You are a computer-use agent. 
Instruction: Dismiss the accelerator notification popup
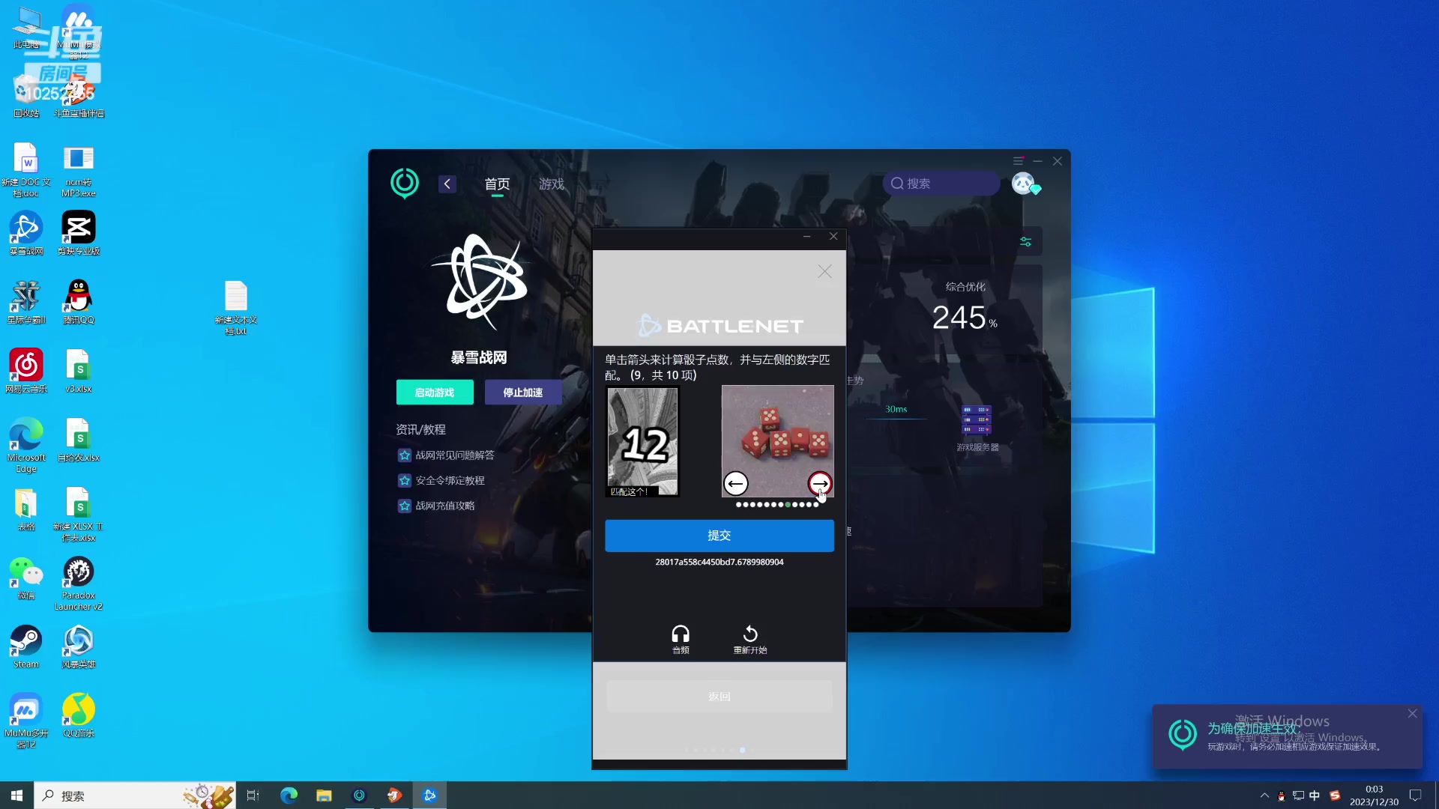point(1412,713)
